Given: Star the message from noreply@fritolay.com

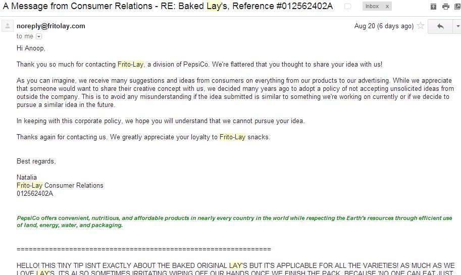Looking at the screenshot, I should 421,26.
